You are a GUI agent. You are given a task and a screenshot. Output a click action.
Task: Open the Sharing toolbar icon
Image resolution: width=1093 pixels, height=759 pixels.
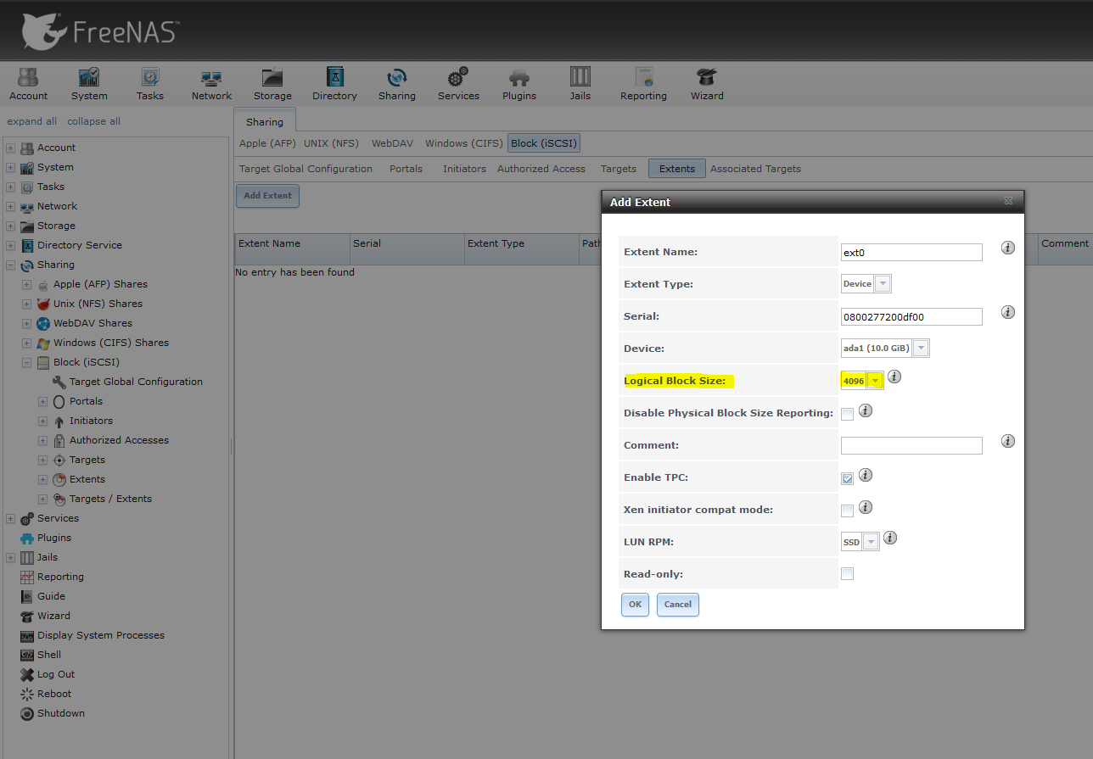point(397,85)
